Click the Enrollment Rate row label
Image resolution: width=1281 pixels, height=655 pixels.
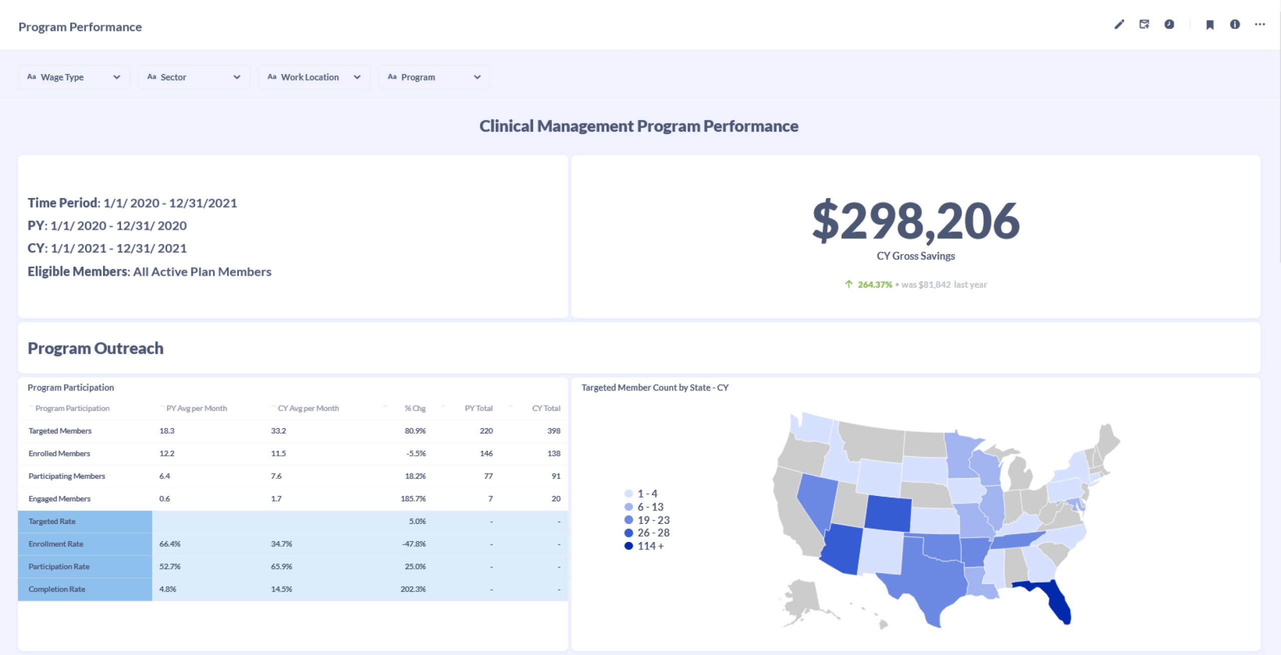[x=56, y=544]
